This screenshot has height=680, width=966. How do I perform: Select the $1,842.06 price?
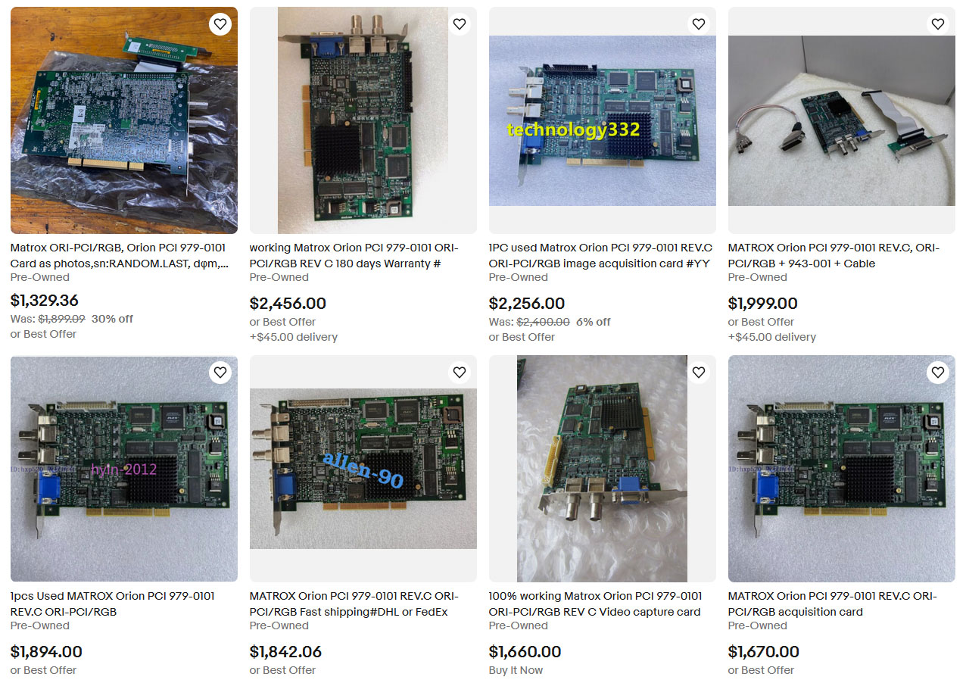pos(285,652)
